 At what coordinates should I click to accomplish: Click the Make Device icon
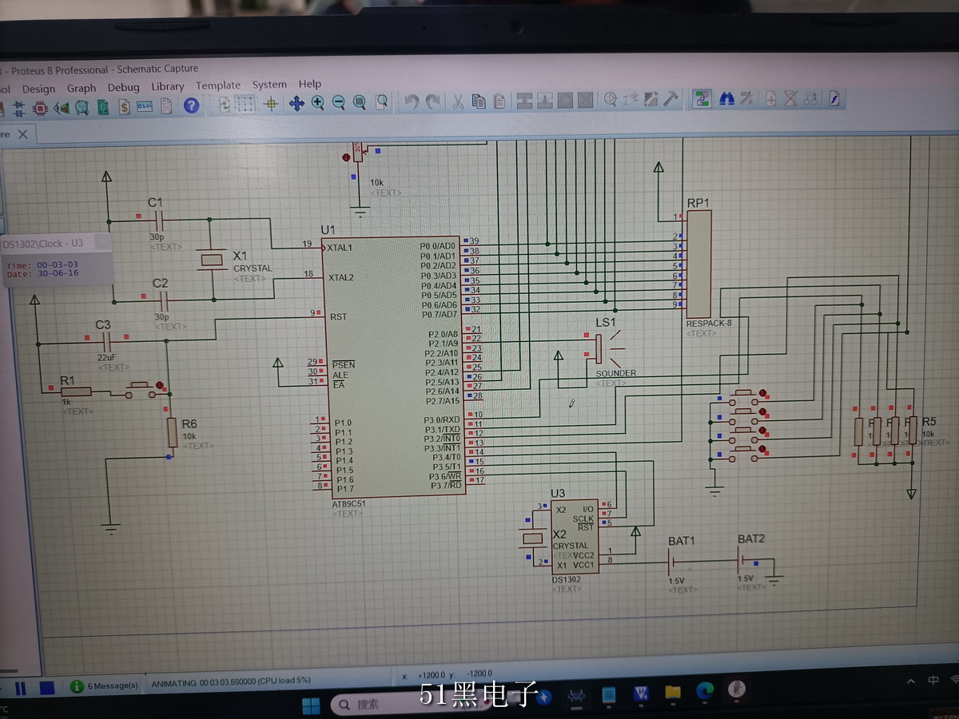(x=631, y=99)
